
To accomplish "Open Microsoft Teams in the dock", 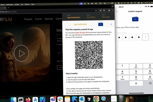I will point(53,99).
